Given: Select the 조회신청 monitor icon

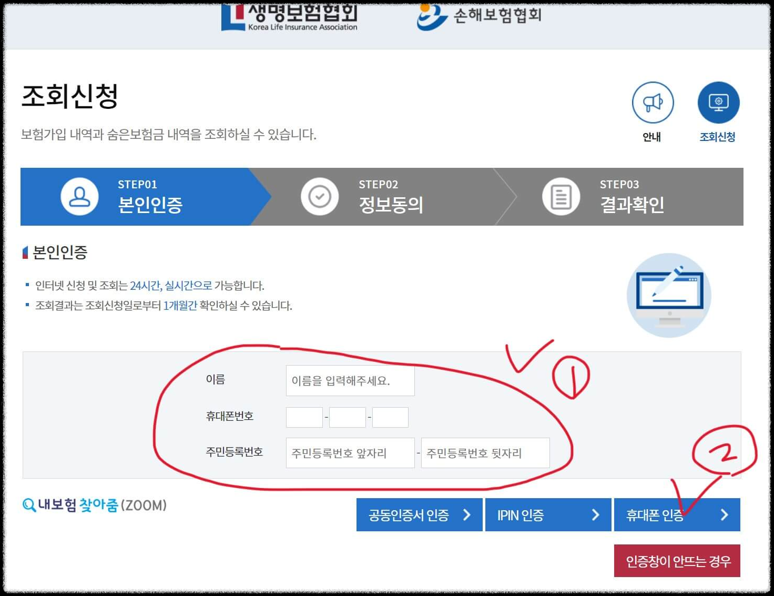Looking at the screenshot, I should pyautogui.click(x=717, y=102).
